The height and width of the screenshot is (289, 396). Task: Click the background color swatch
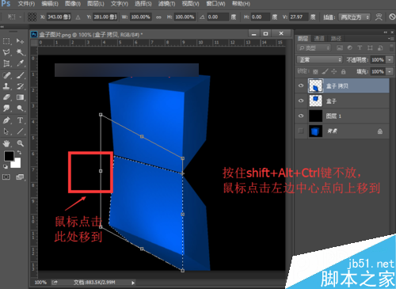pyautogui.click(x=17, y=164)
